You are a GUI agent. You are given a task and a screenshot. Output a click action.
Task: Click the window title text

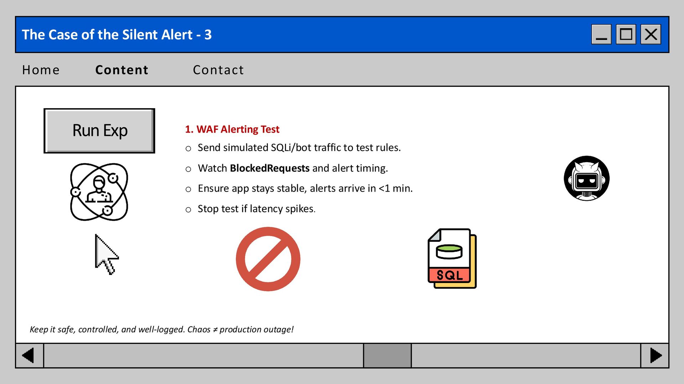click(x=117, y=34)
